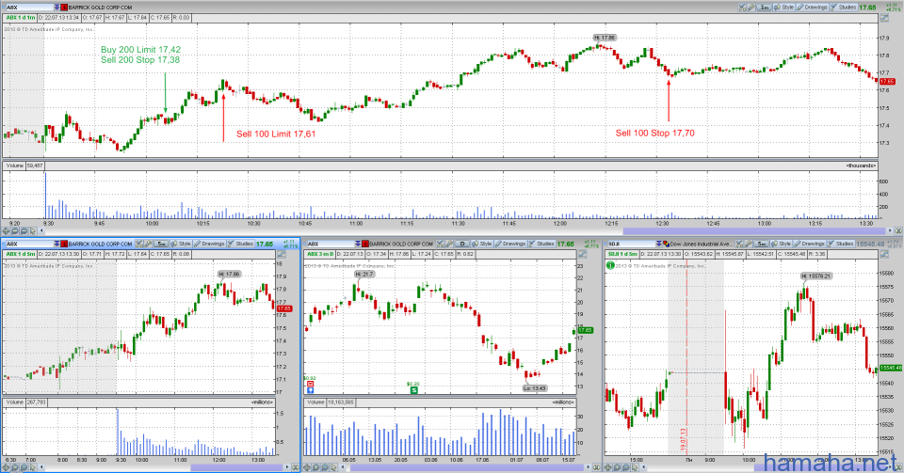The width and height of the screenshot is (904, 473).
Task: Click first zoom icon below $DJI chart
Action: (x=607, y=467)
